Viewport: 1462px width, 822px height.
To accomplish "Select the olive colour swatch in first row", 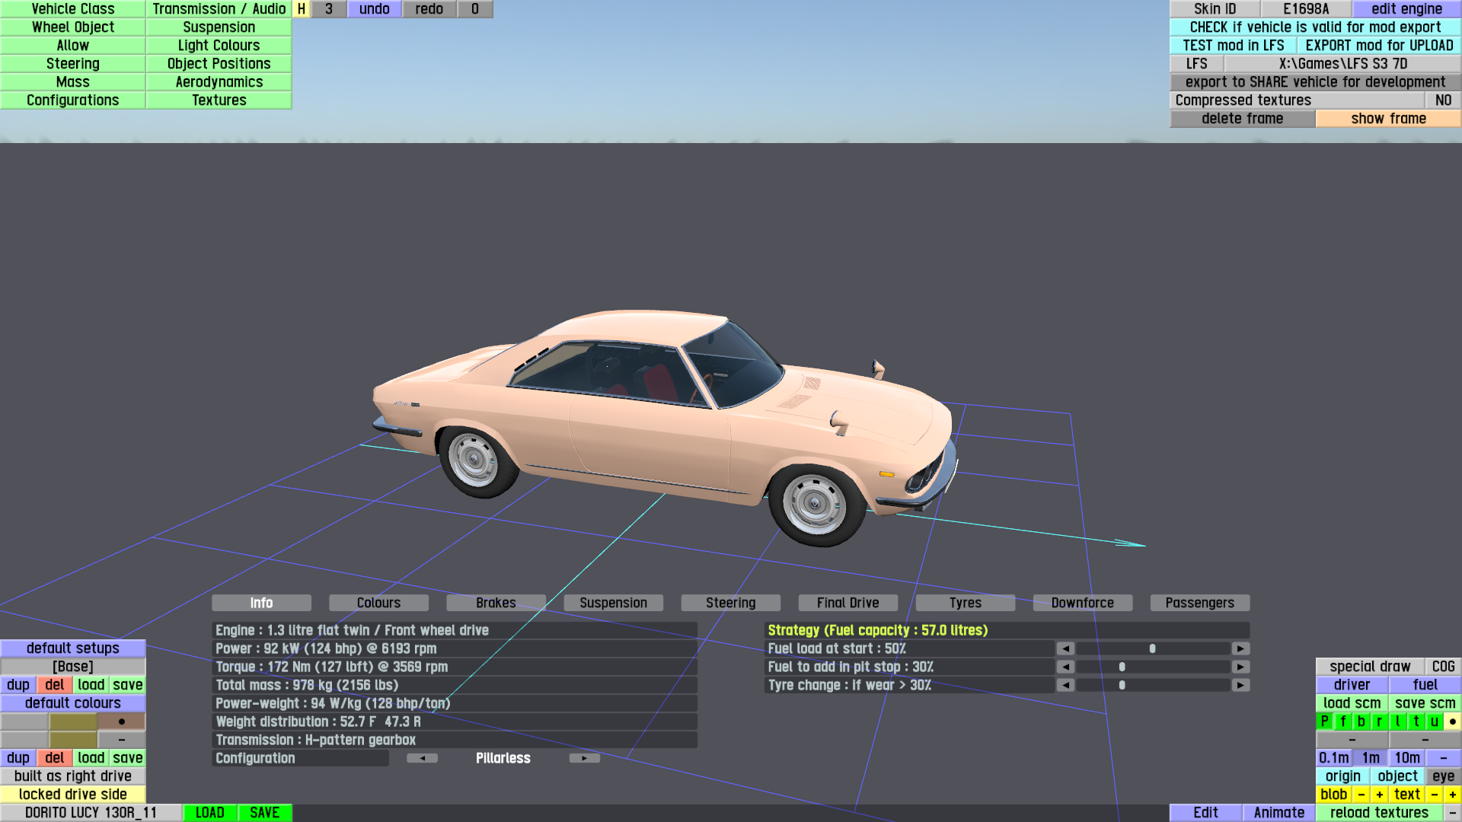I will [x=73, y=722].
